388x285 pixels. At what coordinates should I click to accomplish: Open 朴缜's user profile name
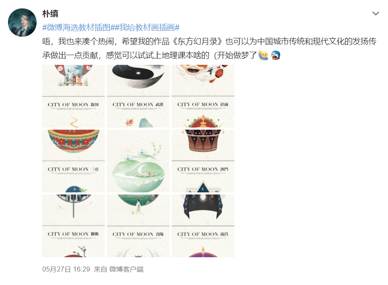50,13
